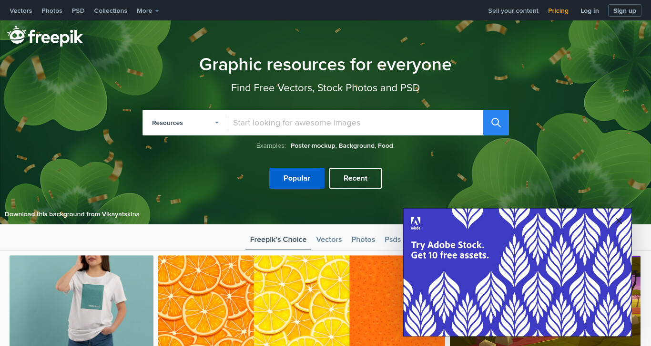
Task: Open the Pricing page
Action: click(558, 10)
